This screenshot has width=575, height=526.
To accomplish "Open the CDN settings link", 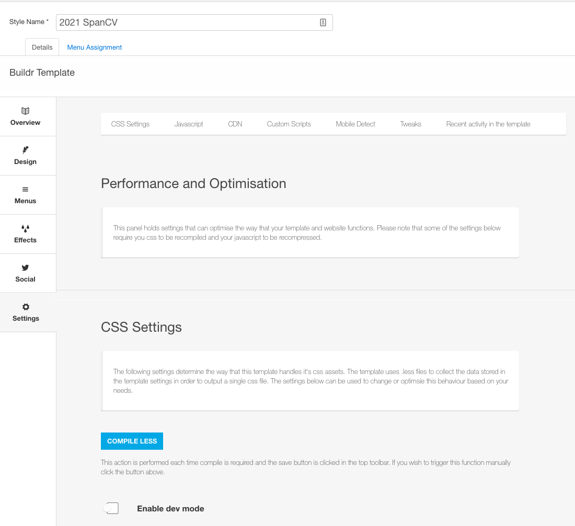I will pyautogui.click(x=235, y=124).
